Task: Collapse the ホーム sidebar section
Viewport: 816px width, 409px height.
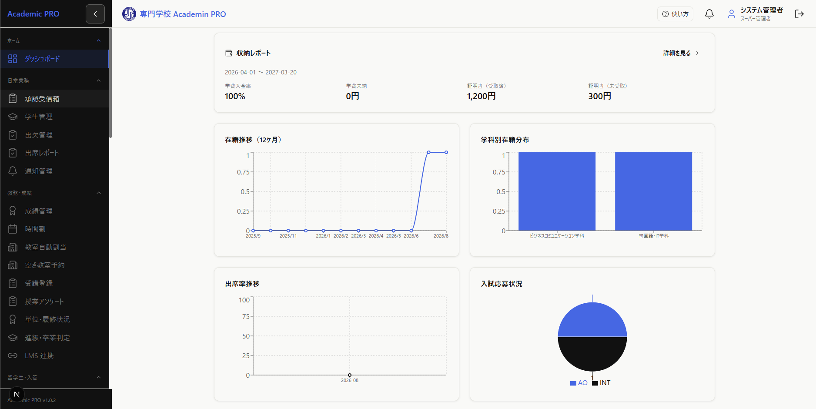Action: [x=99, y=40]
